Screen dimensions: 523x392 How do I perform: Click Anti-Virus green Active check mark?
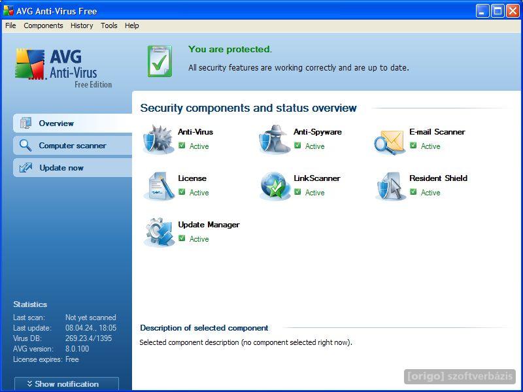(182, 145)
